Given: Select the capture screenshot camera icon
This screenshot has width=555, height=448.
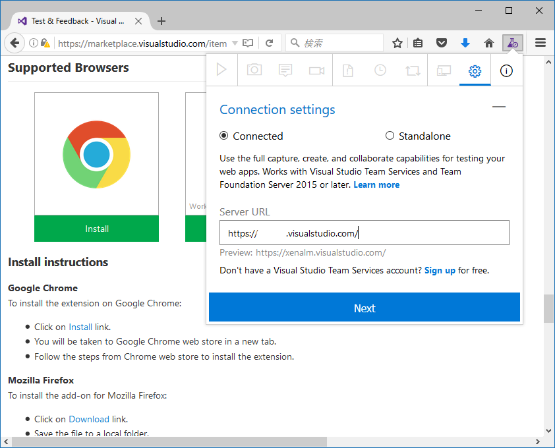Looking at the screenshot, I should point(254,70).
